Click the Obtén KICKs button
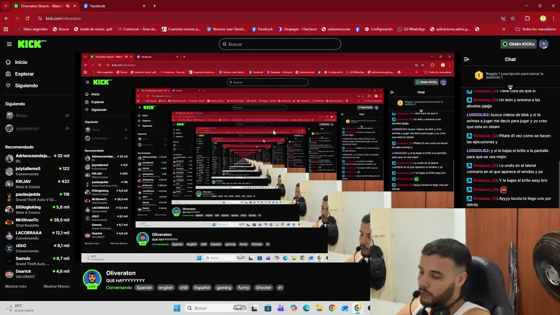Image resolution: width=560 pixels, height=315 pixels. (518, 44)
